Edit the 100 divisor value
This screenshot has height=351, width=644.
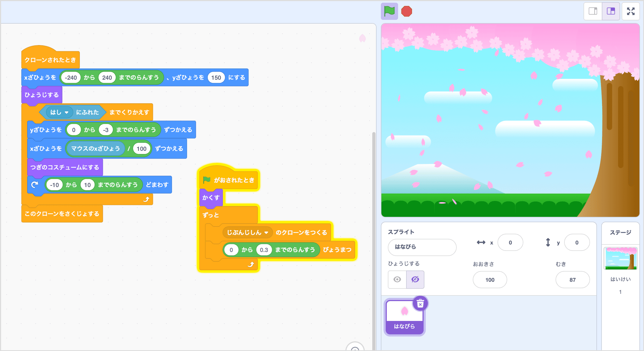click(142, 149)
